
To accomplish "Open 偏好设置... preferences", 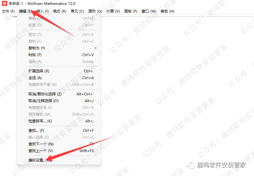I will click(59, 160).
